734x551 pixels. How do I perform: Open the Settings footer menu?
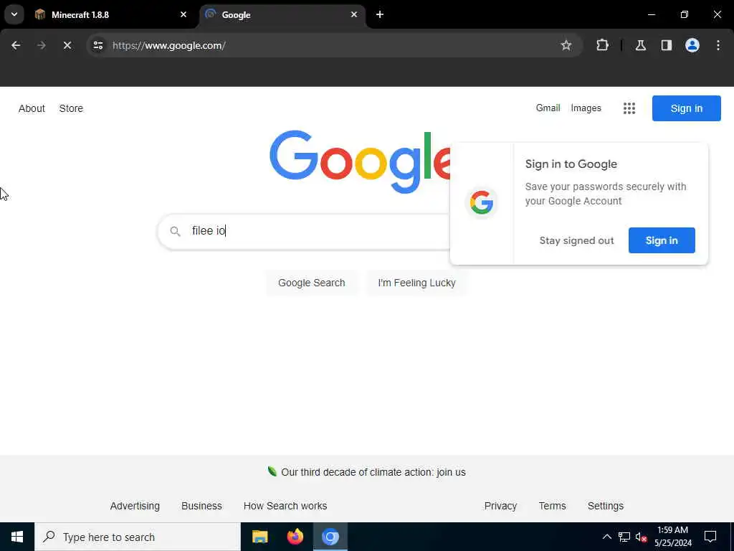click(x=605, y=506)
